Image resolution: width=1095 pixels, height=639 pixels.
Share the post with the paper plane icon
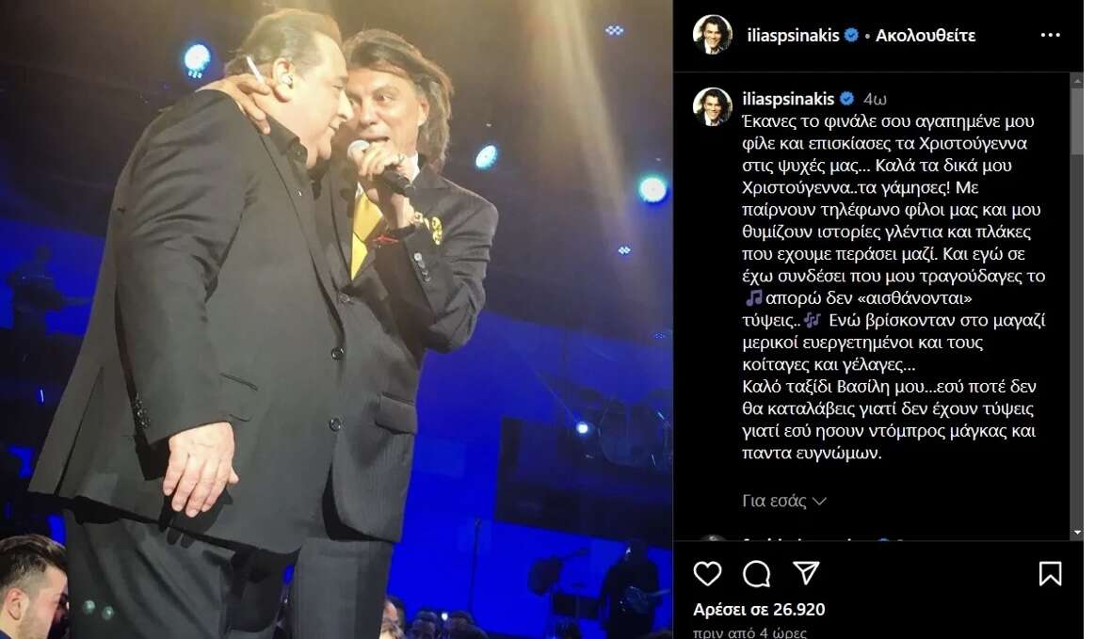tap(805, 573)
